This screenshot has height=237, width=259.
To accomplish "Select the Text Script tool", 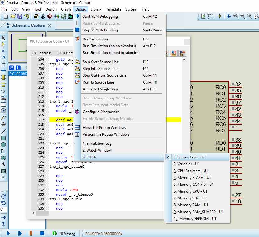I will pos(3,64).
